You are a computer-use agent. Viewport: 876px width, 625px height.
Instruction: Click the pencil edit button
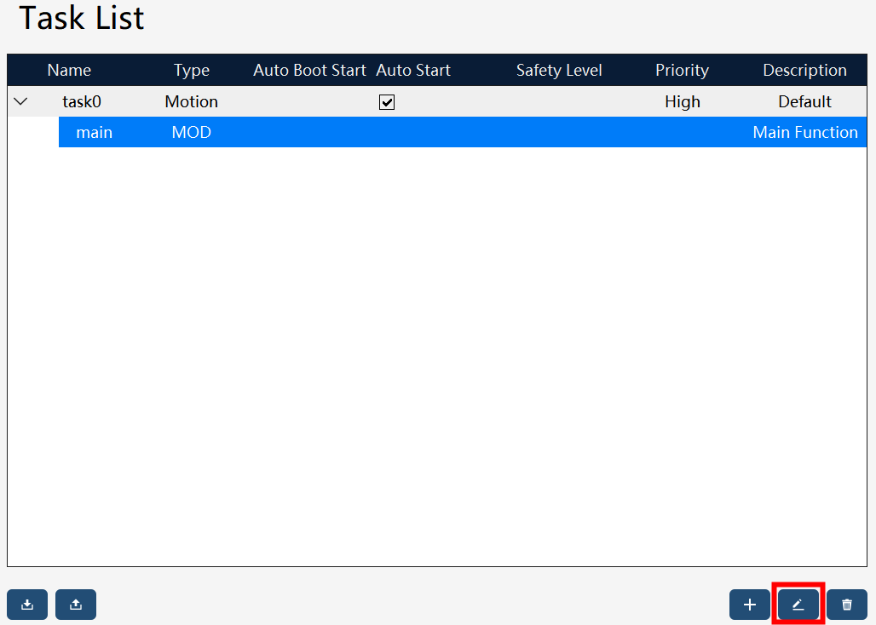[x=798, y=605]
